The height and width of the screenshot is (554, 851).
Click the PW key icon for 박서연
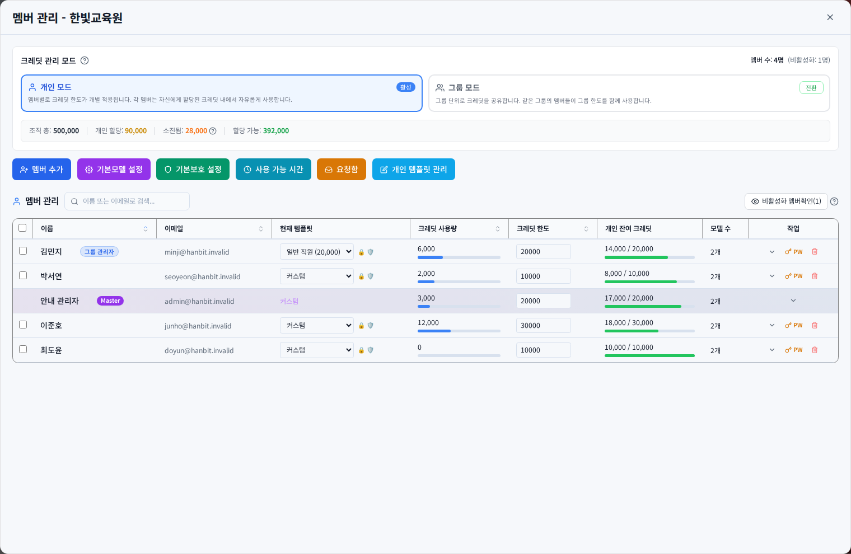(794, 276)
